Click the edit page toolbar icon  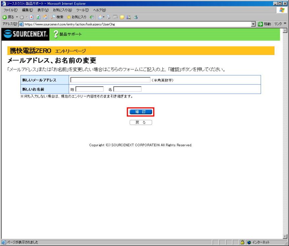(115, 17)
